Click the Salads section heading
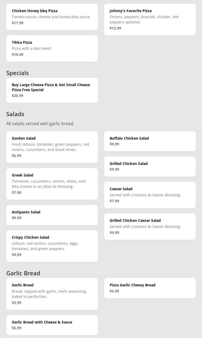The height and width of the screenshot is (338, 202). pos(15,114)
